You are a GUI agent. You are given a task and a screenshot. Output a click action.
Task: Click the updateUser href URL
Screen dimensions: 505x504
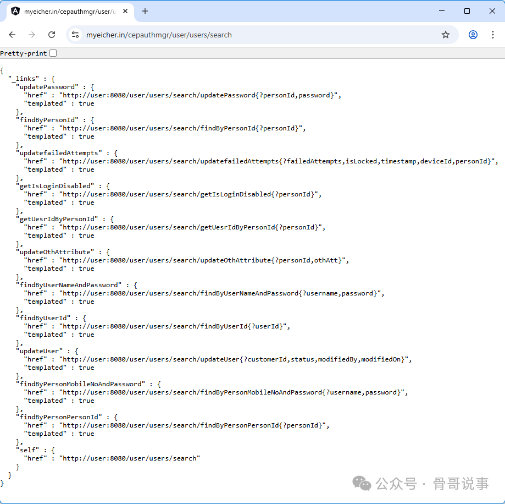pyautogui.click(x=234, y=359)
